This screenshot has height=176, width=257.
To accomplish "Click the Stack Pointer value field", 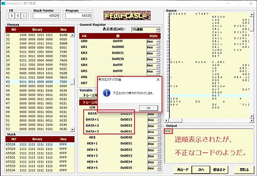I will pos(46,16).
